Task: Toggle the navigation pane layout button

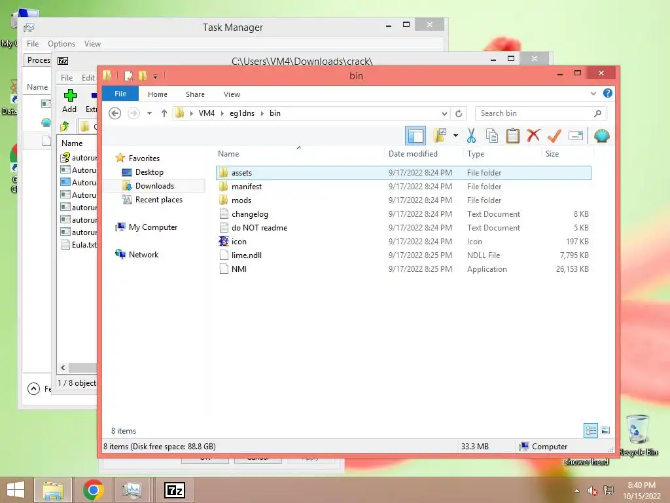Action: click(415, 136)
